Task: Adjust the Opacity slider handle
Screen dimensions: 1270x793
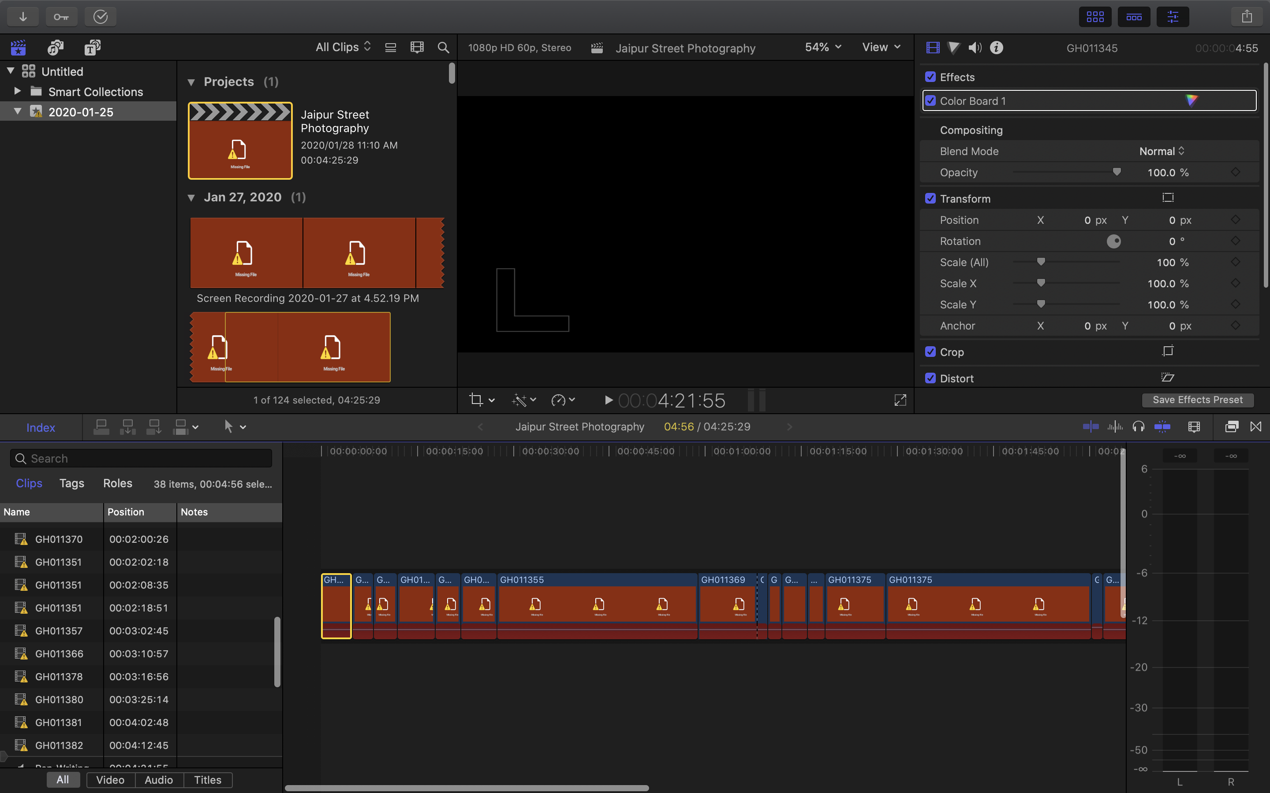Action: 1117,172
